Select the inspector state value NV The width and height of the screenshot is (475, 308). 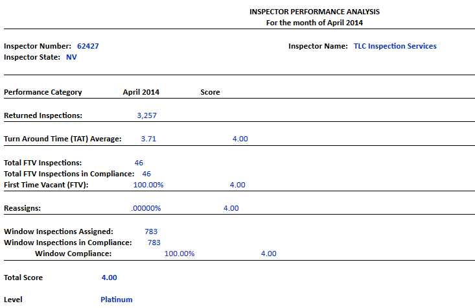(71, 57)
